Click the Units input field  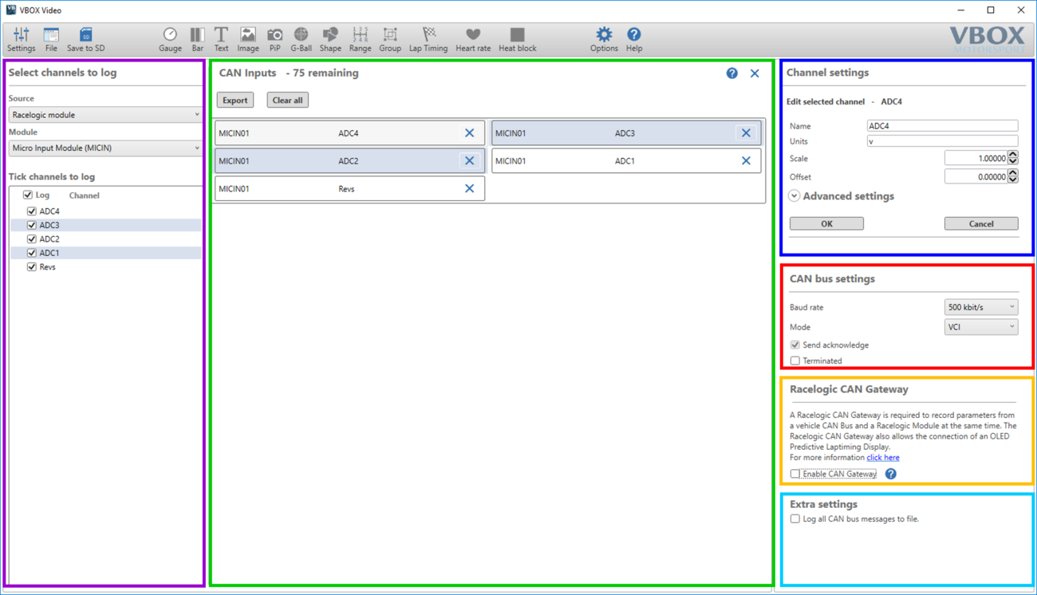click(942, 141)
